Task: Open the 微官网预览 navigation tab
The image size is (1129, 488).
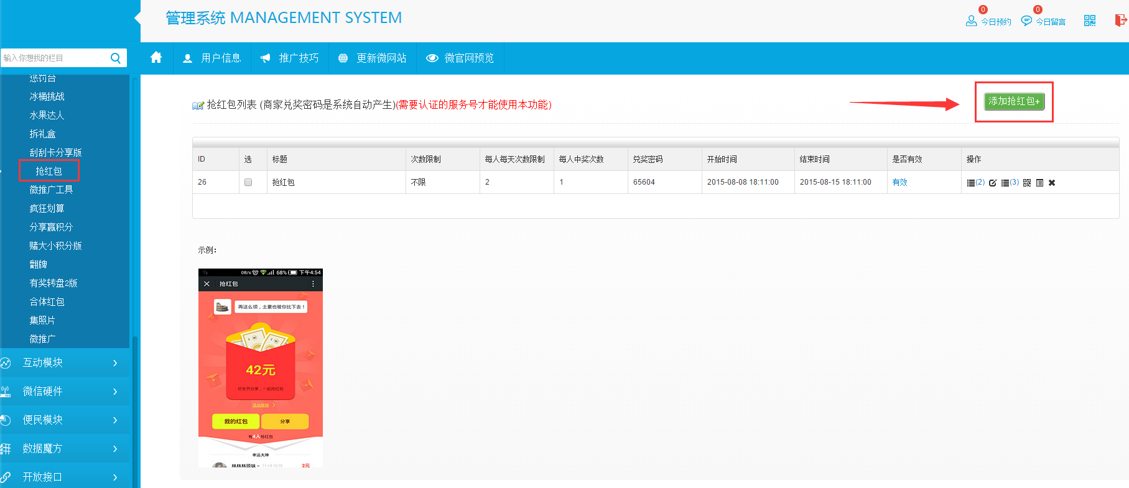Action: 460,58
